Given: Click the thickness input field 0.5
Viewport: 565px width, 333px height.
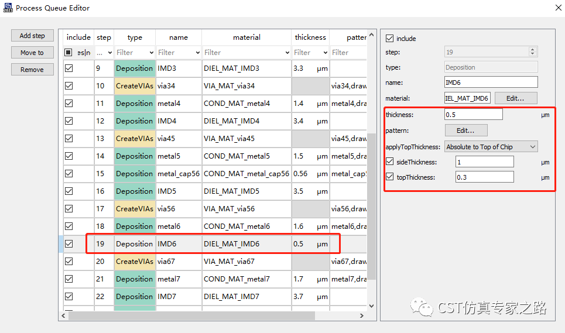Looking at the screenshot, I should tap(474, 115).
